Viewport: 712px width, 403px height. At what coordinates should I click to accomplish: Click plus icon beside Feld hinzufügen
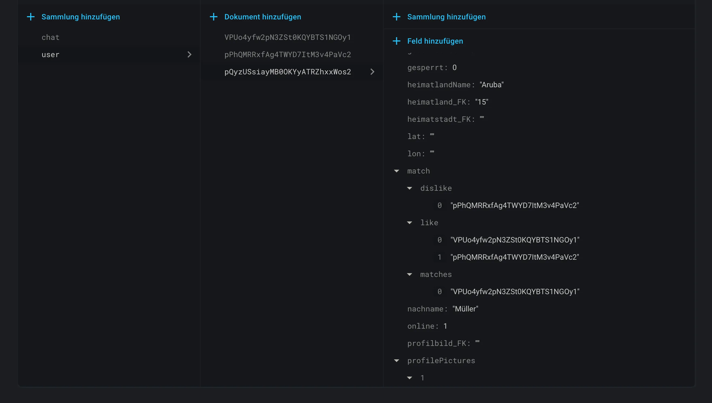396,41
